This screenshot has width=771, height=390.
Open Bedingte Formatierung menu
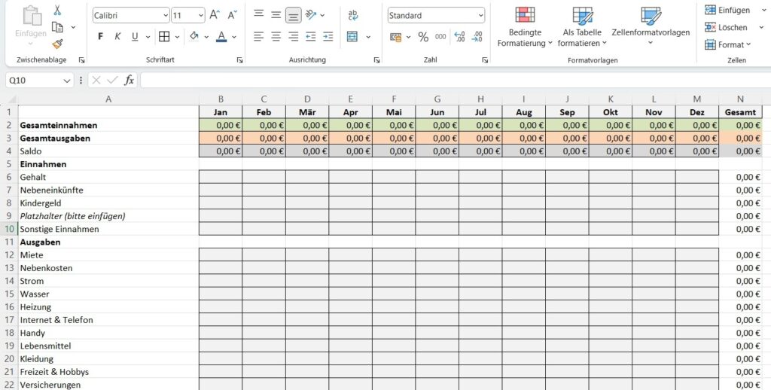point(525,28)
